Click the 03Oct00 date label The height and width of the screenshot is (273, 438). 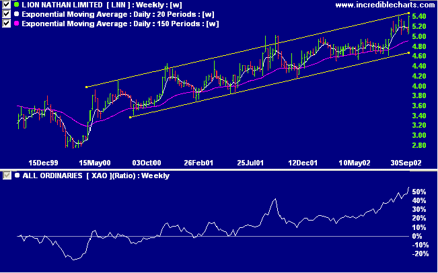pos(146,163)
